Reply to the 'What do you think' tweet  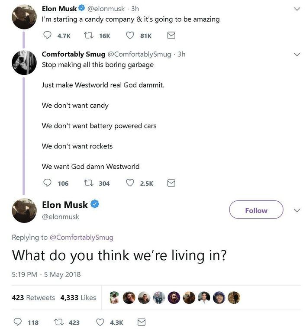tap(18, 322)
